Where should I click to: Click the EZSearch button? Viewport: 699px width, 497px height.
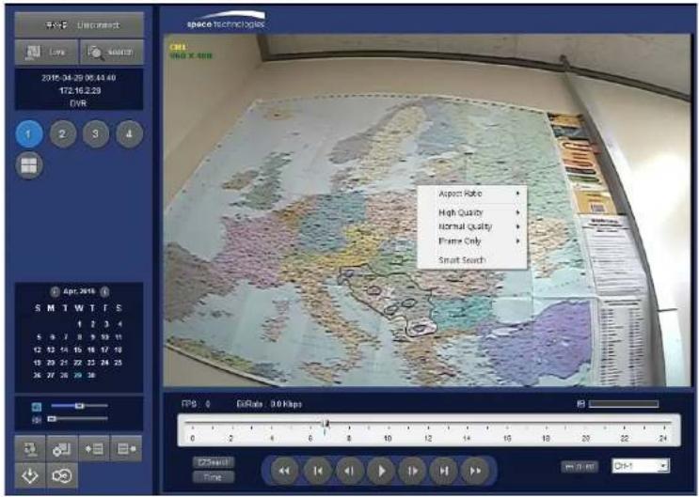click(x=214, y=462)
